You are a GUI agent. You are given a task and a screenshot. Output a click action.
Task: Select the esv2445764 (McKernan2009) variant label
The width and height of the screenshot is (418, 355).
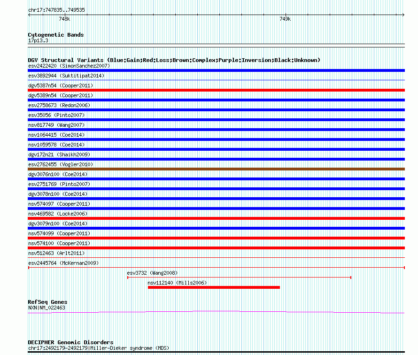tap(63, 263)
